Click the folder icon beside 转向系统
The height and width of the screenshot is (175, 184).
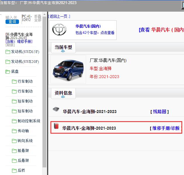(x=14, y=141)
